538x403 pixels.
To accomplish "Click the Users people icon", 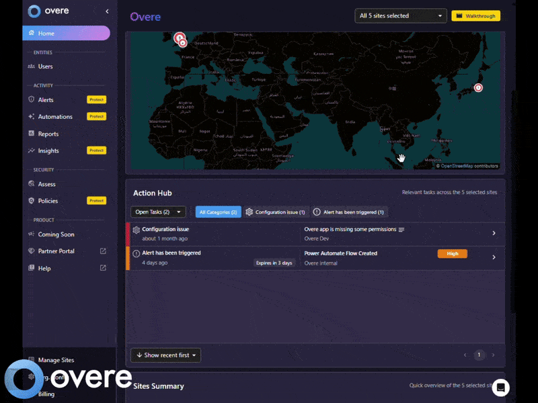I will click(31, 66).
